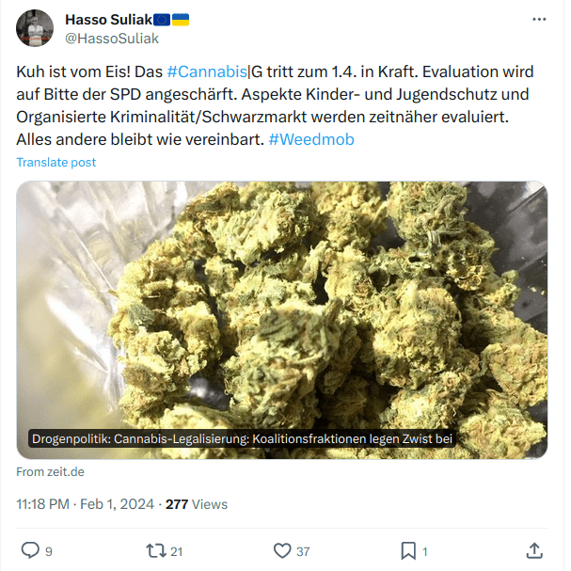This screenshot has height=571, width=571.
Task: Open the cannabis article preview image
Action: 282,320
